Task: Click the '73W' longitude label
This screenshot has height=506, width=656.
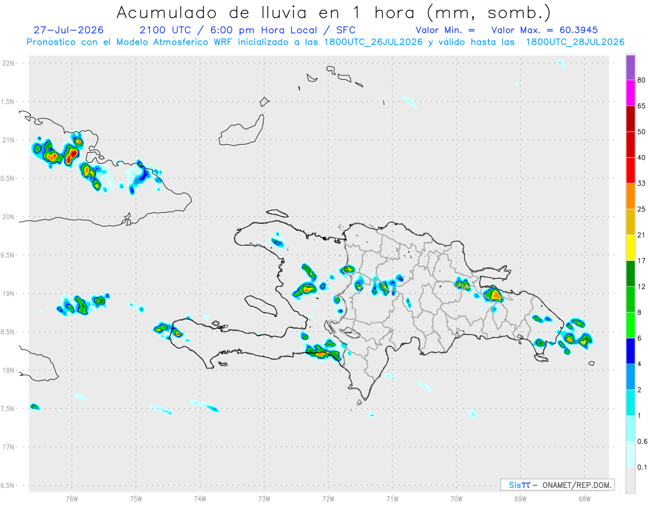Action: click(x=264, y=499)
